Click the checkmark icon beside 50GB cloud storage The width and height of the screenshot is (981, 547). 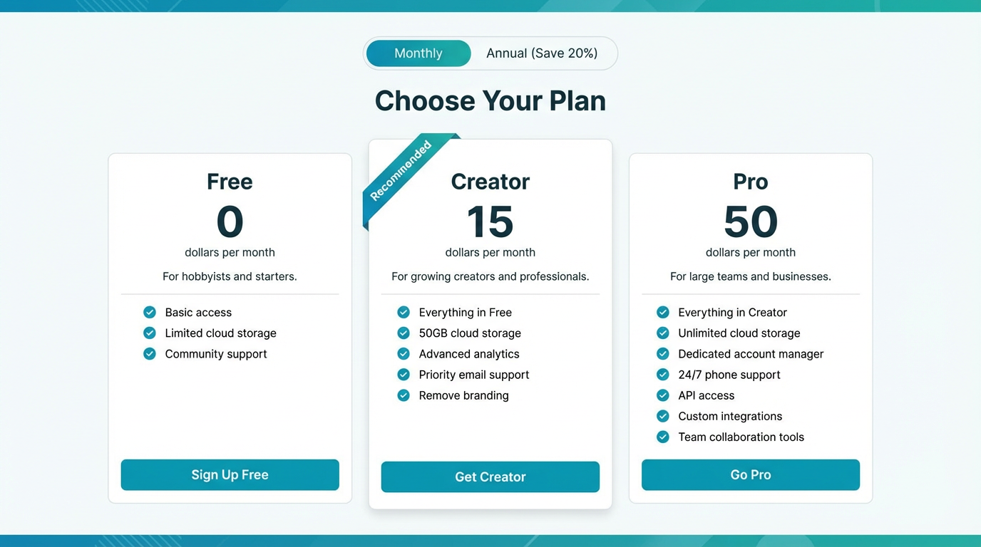404,333
